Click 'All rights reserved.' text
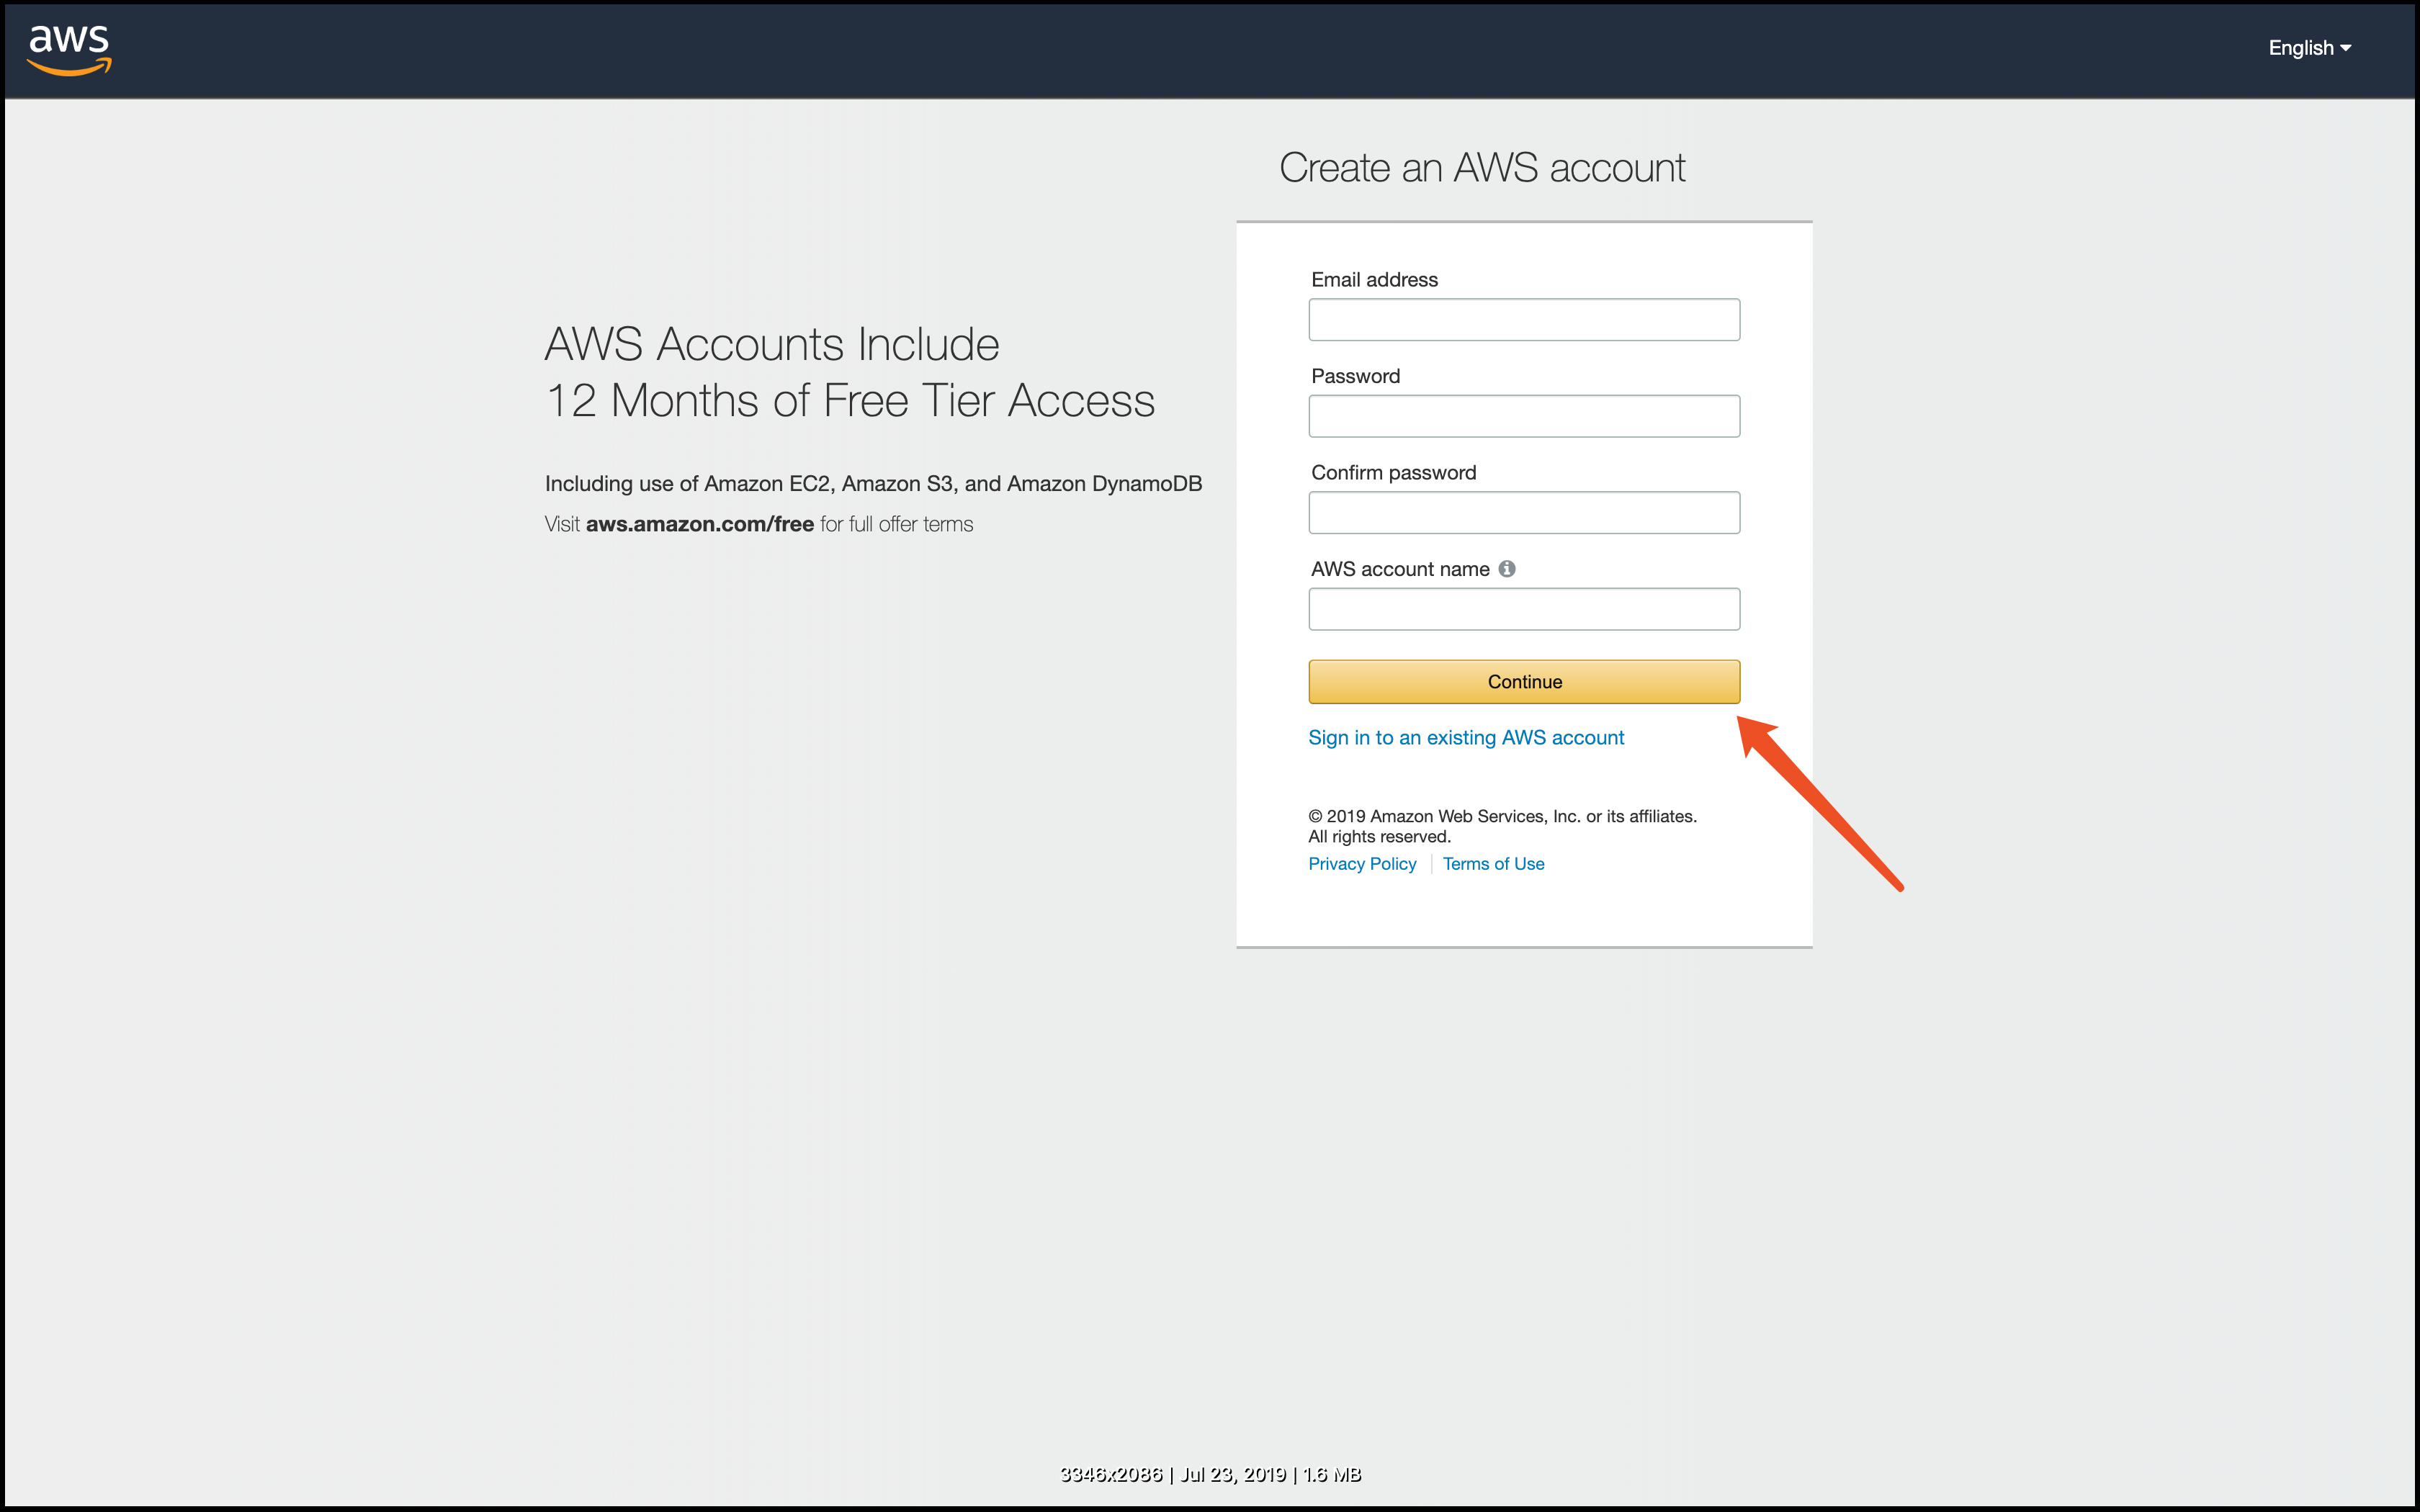The height and width of the screenshot is (1512, 2420). pyautogui.click(x=1379, y=837)
